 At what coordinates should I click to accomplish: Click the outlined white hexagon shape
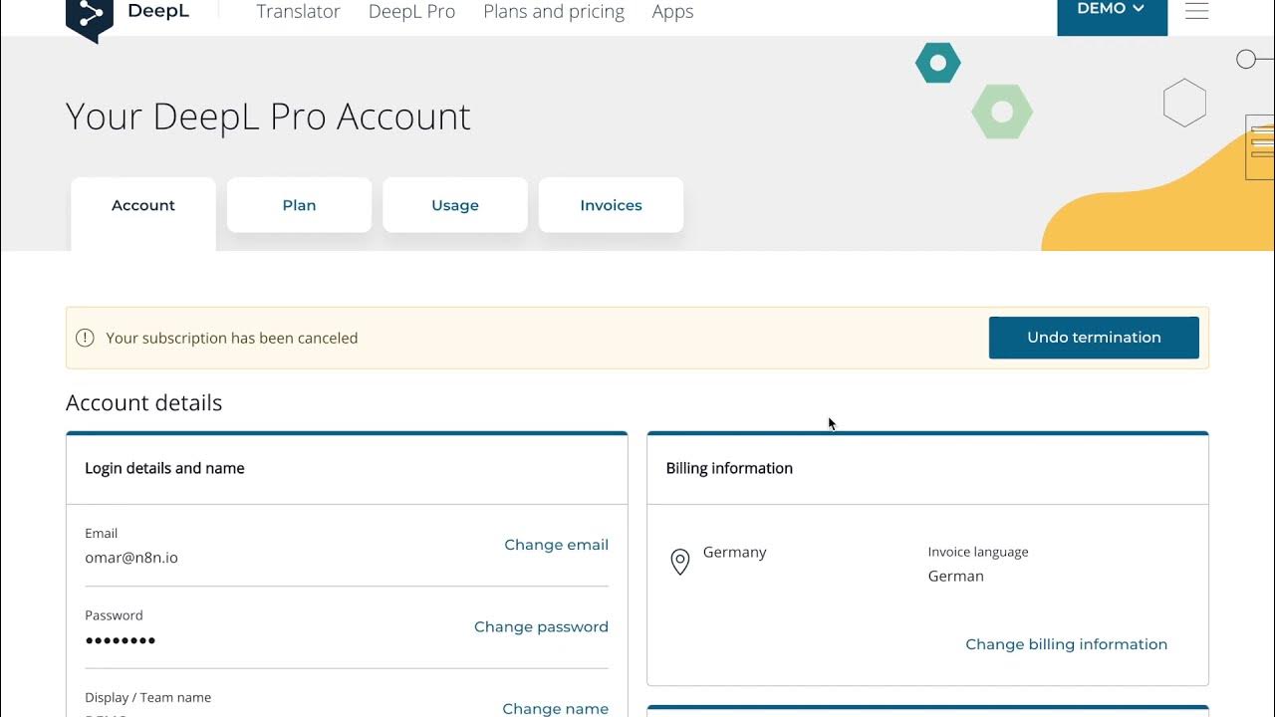click(1184, 102)
